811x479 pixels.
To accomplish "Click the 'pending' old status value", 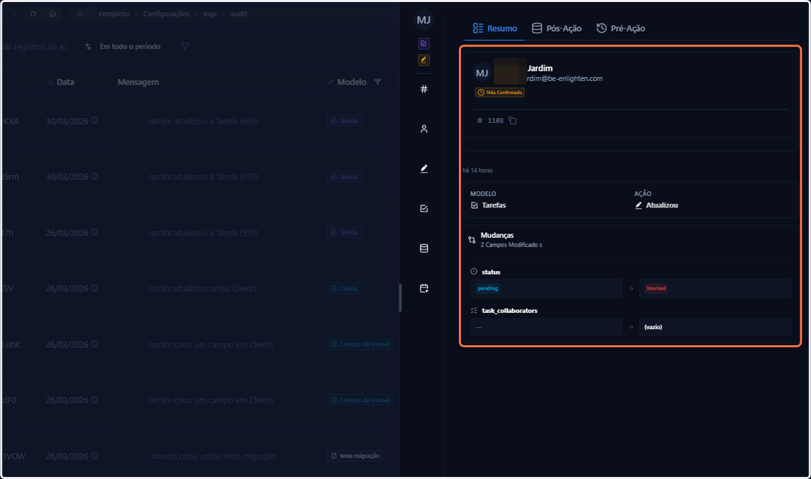I will pyautogui.click(x=488, y=288).
